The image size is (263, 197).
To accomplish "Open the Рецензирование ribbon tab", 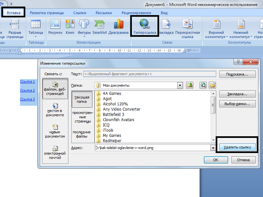I will coord(136,13).
